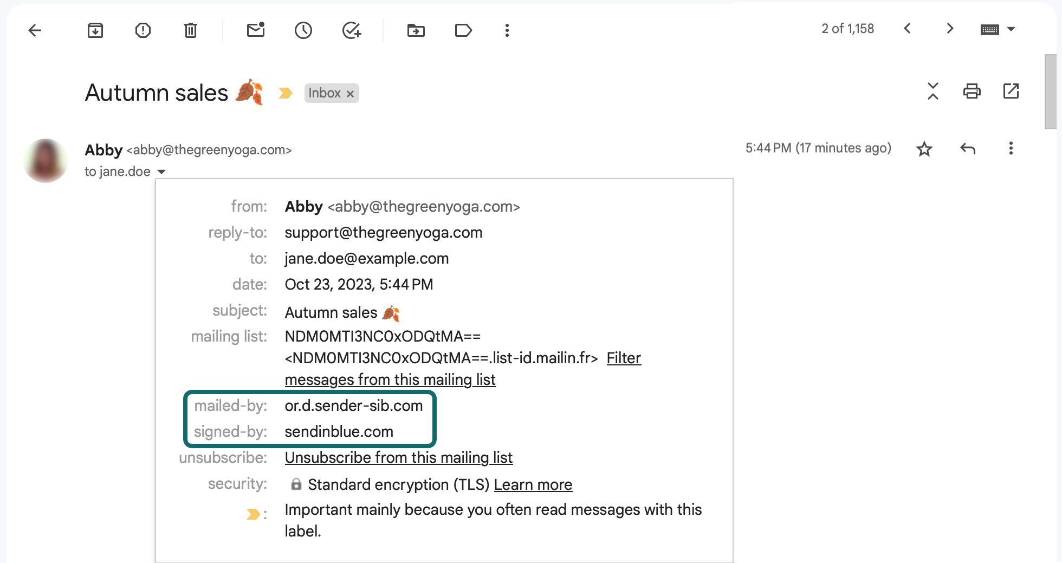Add this email to Tasks
This screenshot has height=563, width=1062.
[352, 30]
